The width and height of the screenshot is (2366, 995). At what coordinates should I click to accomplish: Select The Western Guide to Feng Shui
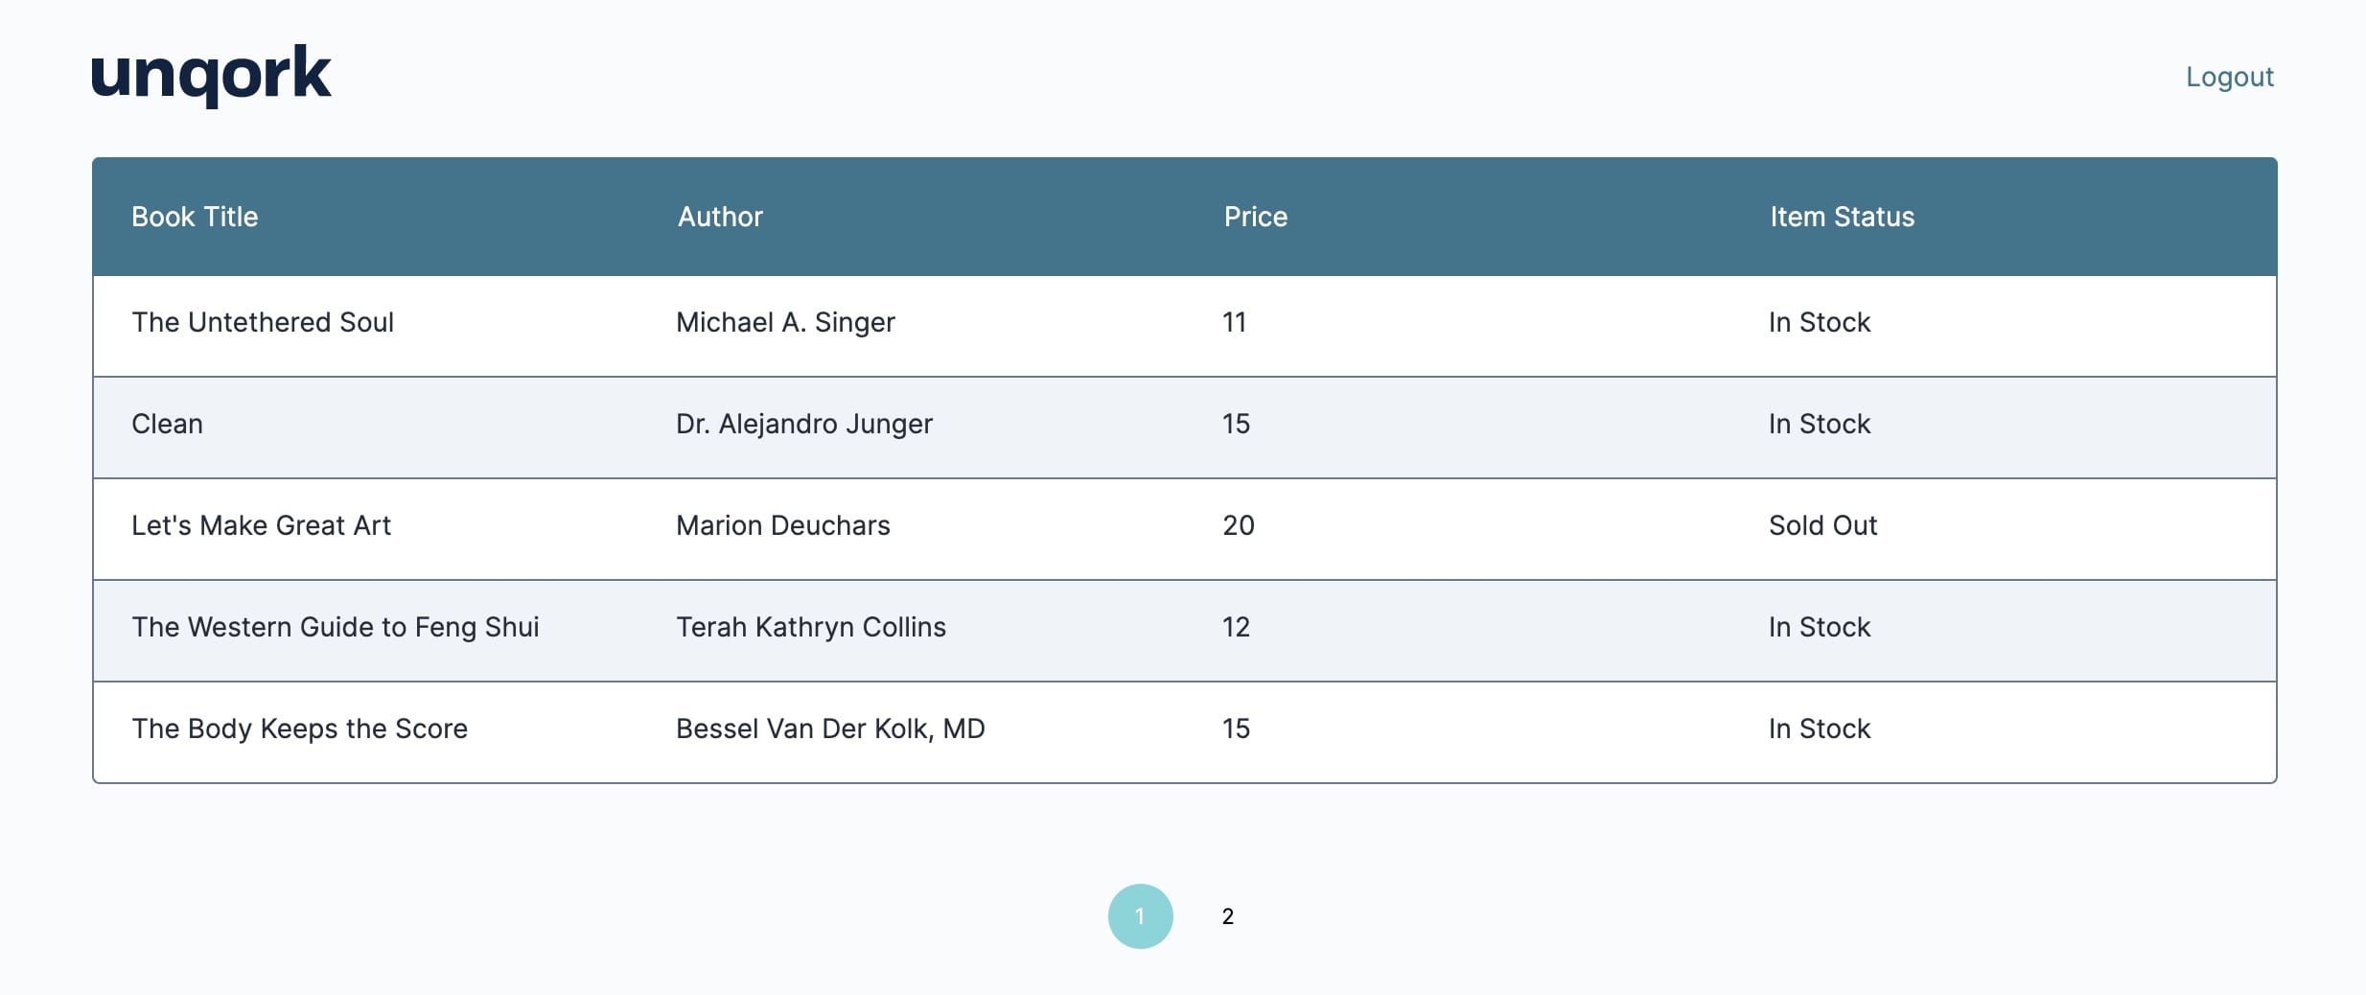pyautogui.click(x=336, y=627)
